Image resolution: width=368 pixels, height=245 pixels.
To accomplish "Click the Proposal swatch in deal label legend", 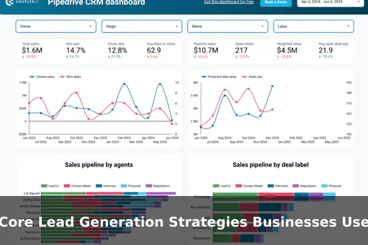I will [x=324, y=186].
